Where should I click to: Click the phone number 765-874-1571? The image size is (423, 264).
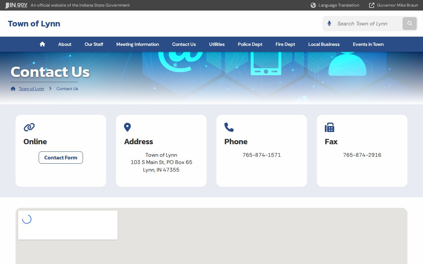point(262,155)
